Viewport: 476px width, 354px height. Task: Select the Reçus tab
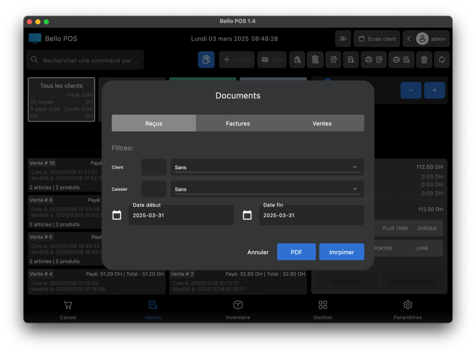pos(154,123)
